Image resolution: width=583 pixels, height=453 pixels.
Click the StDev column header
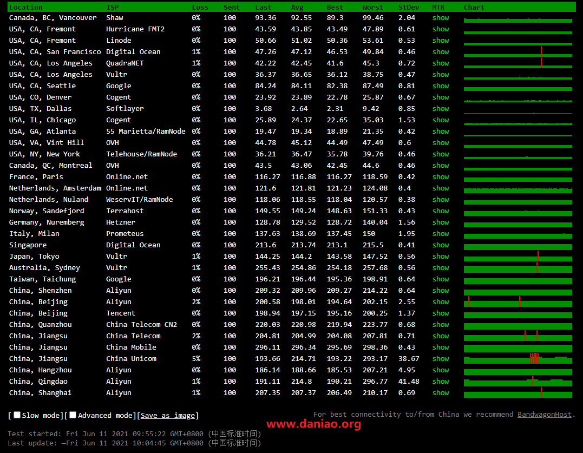pos(409,8)
